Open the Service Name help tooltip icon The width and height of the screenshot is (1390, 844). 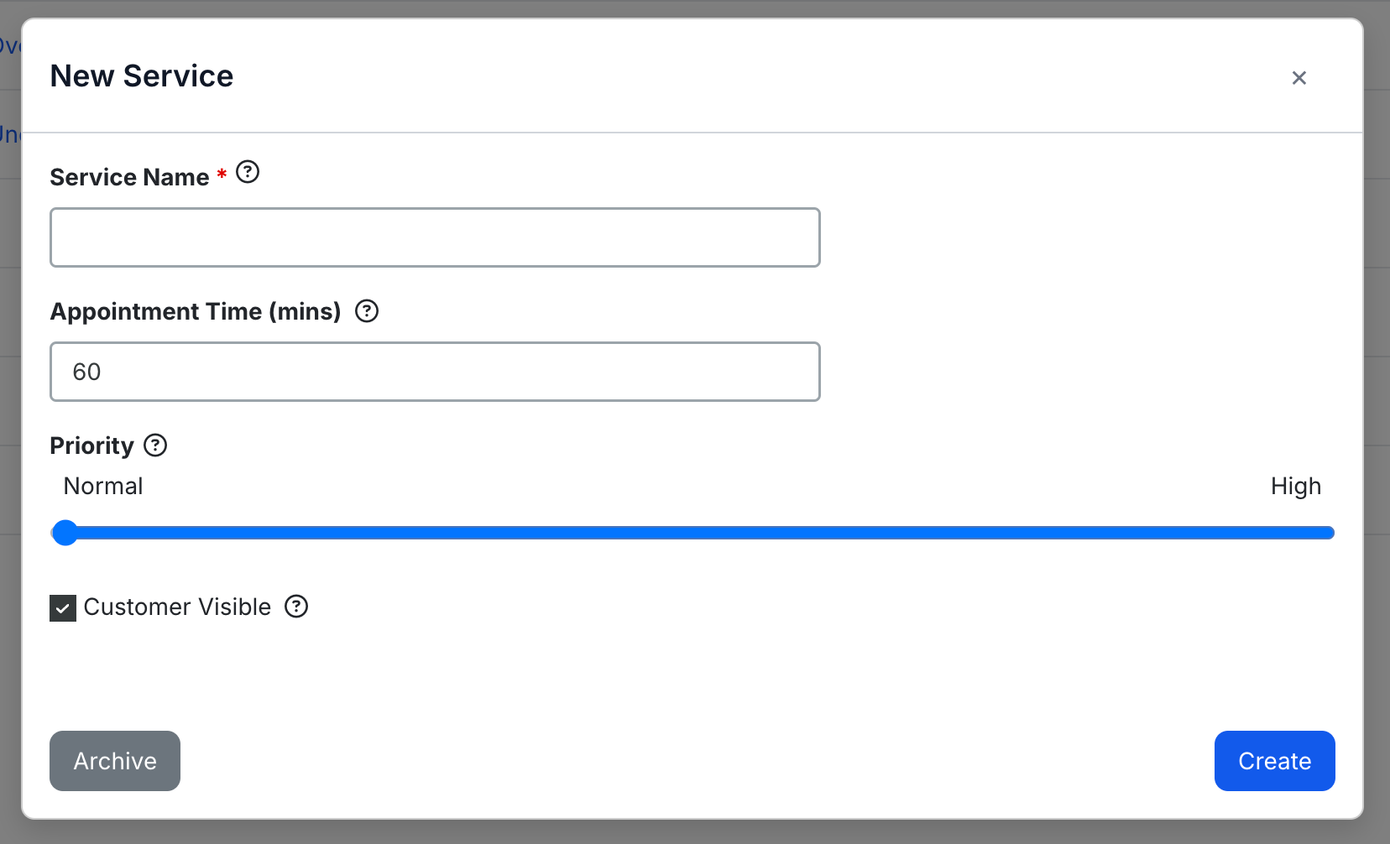click(x=248, y=172)
